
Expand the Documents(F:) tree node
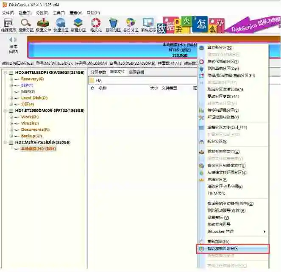[11, 130]
